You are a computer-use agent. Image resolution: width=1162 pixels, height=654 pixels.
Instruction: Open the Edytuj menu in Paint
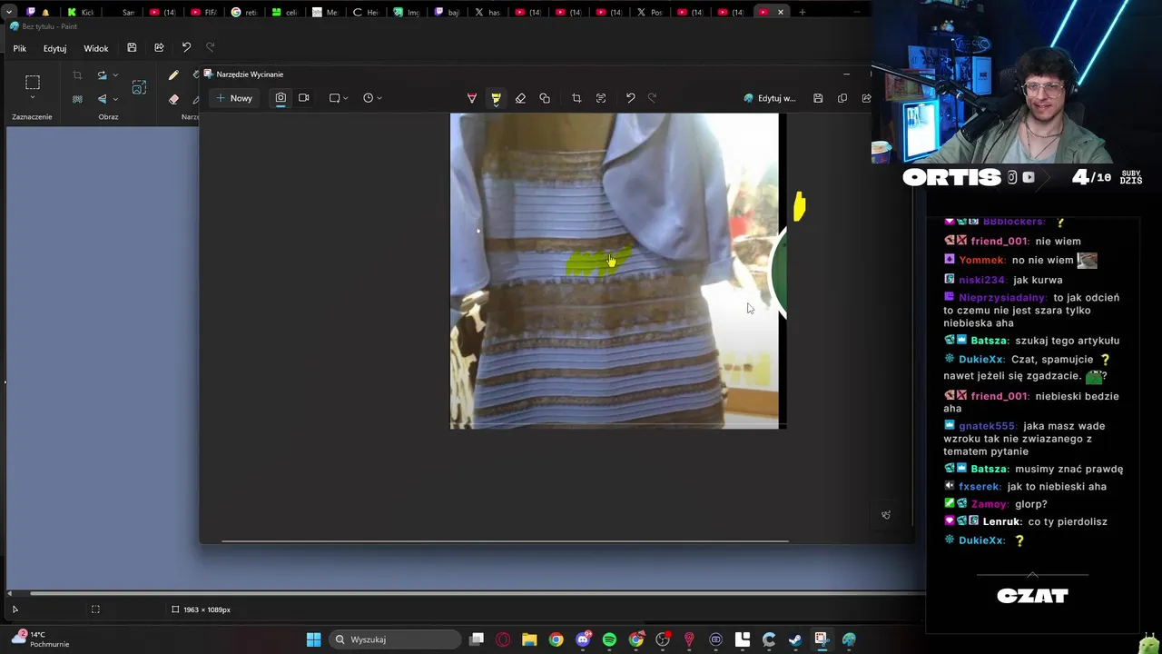(x=54, y=48)
